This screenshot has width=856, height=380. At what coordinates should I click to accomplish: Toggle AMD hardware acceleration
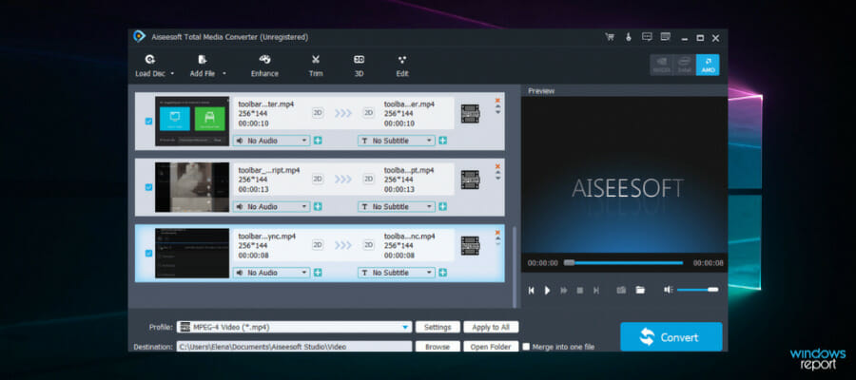[708, 65]
